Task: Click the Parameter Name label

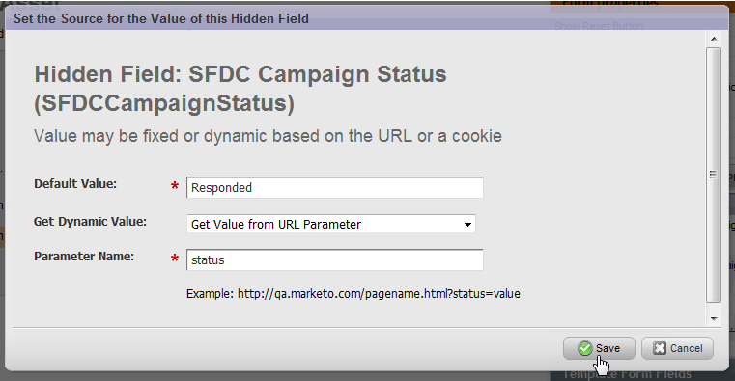Action: [84, 257]
